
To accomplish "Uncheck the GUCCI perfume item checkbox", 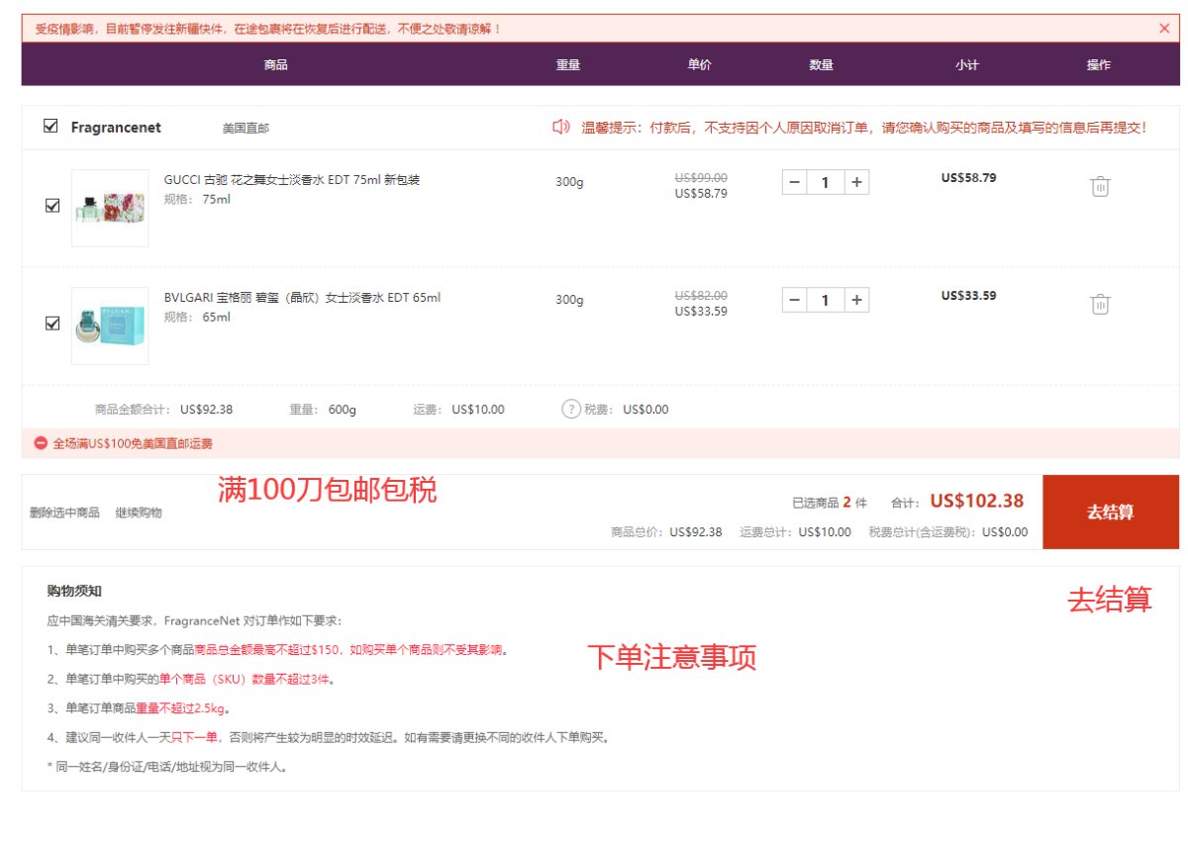I will point(52,206).
